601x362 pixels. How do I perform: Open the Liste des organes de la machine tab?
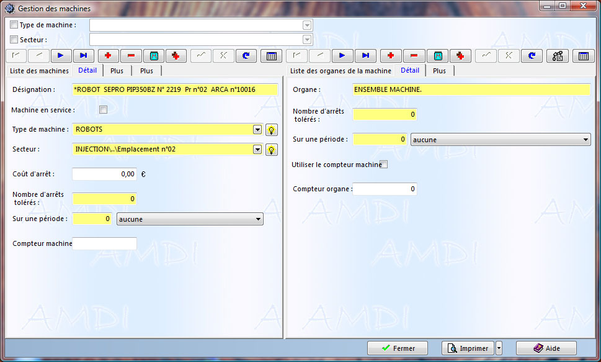click(341, 71)
